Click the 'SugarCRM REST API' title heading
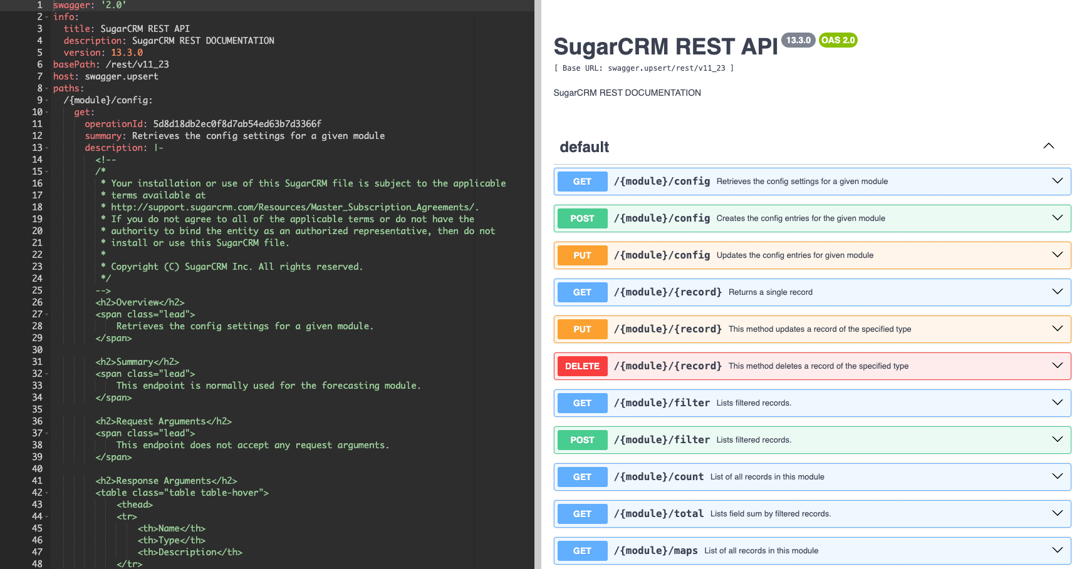Screen dimensions: 1082x569 point(665,46)
